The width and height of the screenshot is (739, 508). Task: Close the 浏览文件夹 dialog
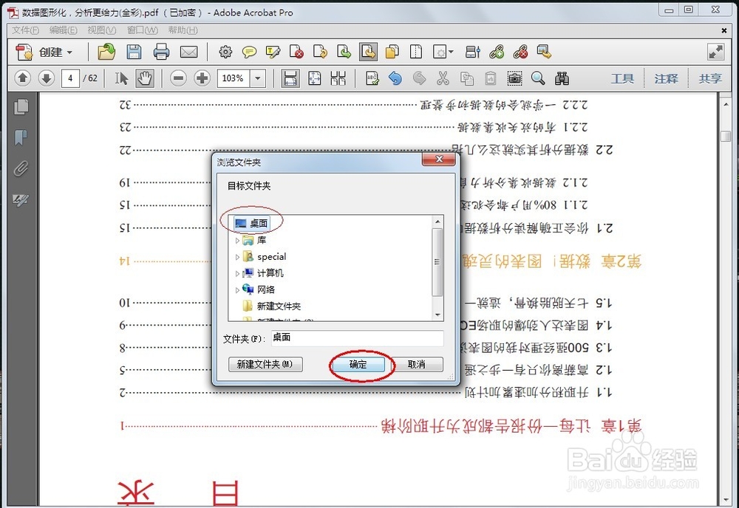[x=439, y=159]
